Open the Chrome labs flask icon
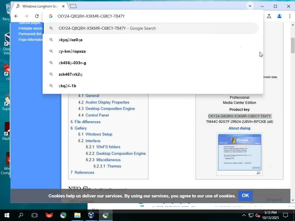The height and width of the screenshot is (221, 295). (x=269, y=16)
